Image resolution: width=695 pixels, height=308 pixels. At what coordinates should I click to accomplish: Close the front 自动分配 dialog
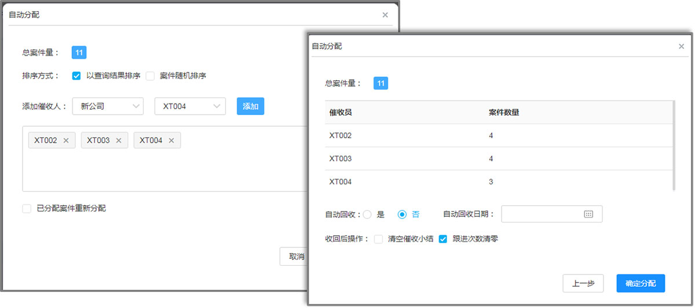[x=682, y=46]
